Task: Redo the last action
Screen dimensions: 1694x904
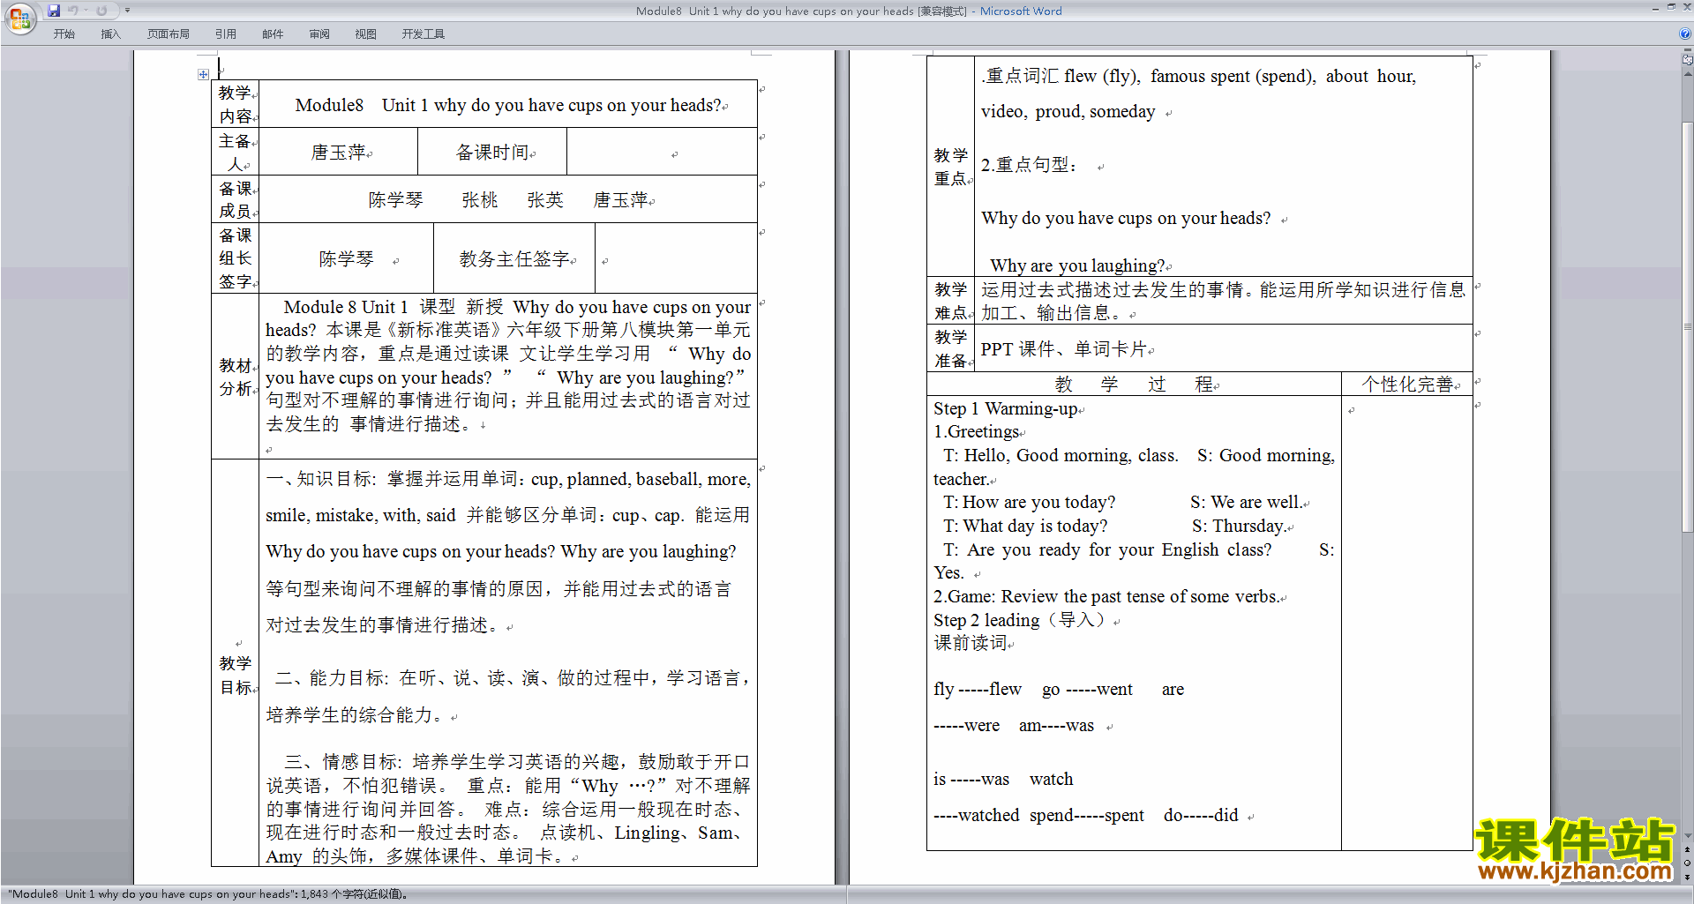Action: point(101,11)
